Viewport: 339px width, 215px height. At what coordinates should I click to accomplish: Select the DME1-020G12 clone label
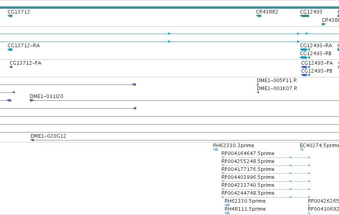[x=49, y=136]
